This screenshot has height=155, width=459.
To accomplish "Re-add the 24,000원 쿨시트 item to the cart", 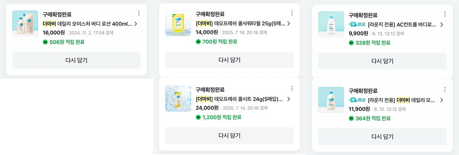I will (229, 136).
